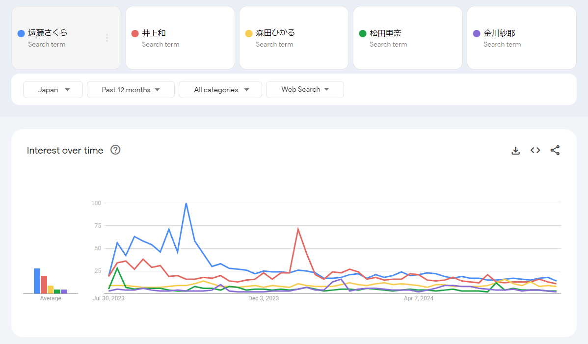Click the yellow dot beside 森田ひかる
Image resolution: width=588 pixels, height=344 pixels.
[x=249, y=33]
